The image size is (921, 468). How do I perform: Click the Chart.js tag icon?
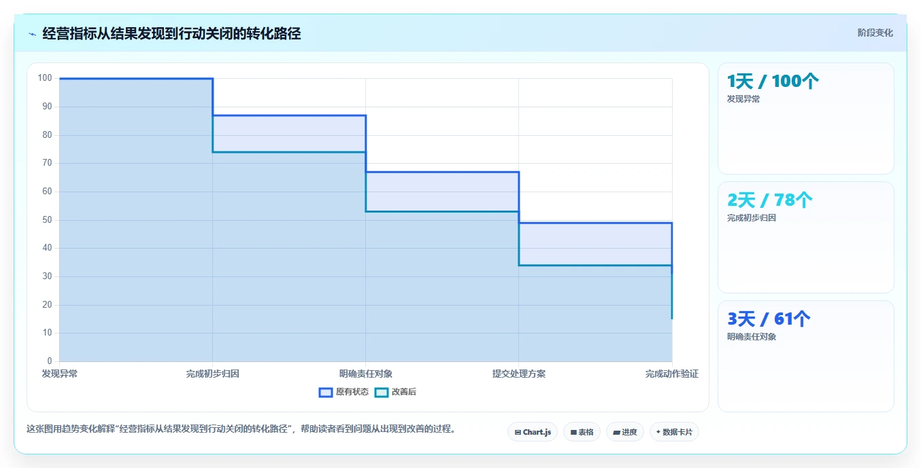518,432
